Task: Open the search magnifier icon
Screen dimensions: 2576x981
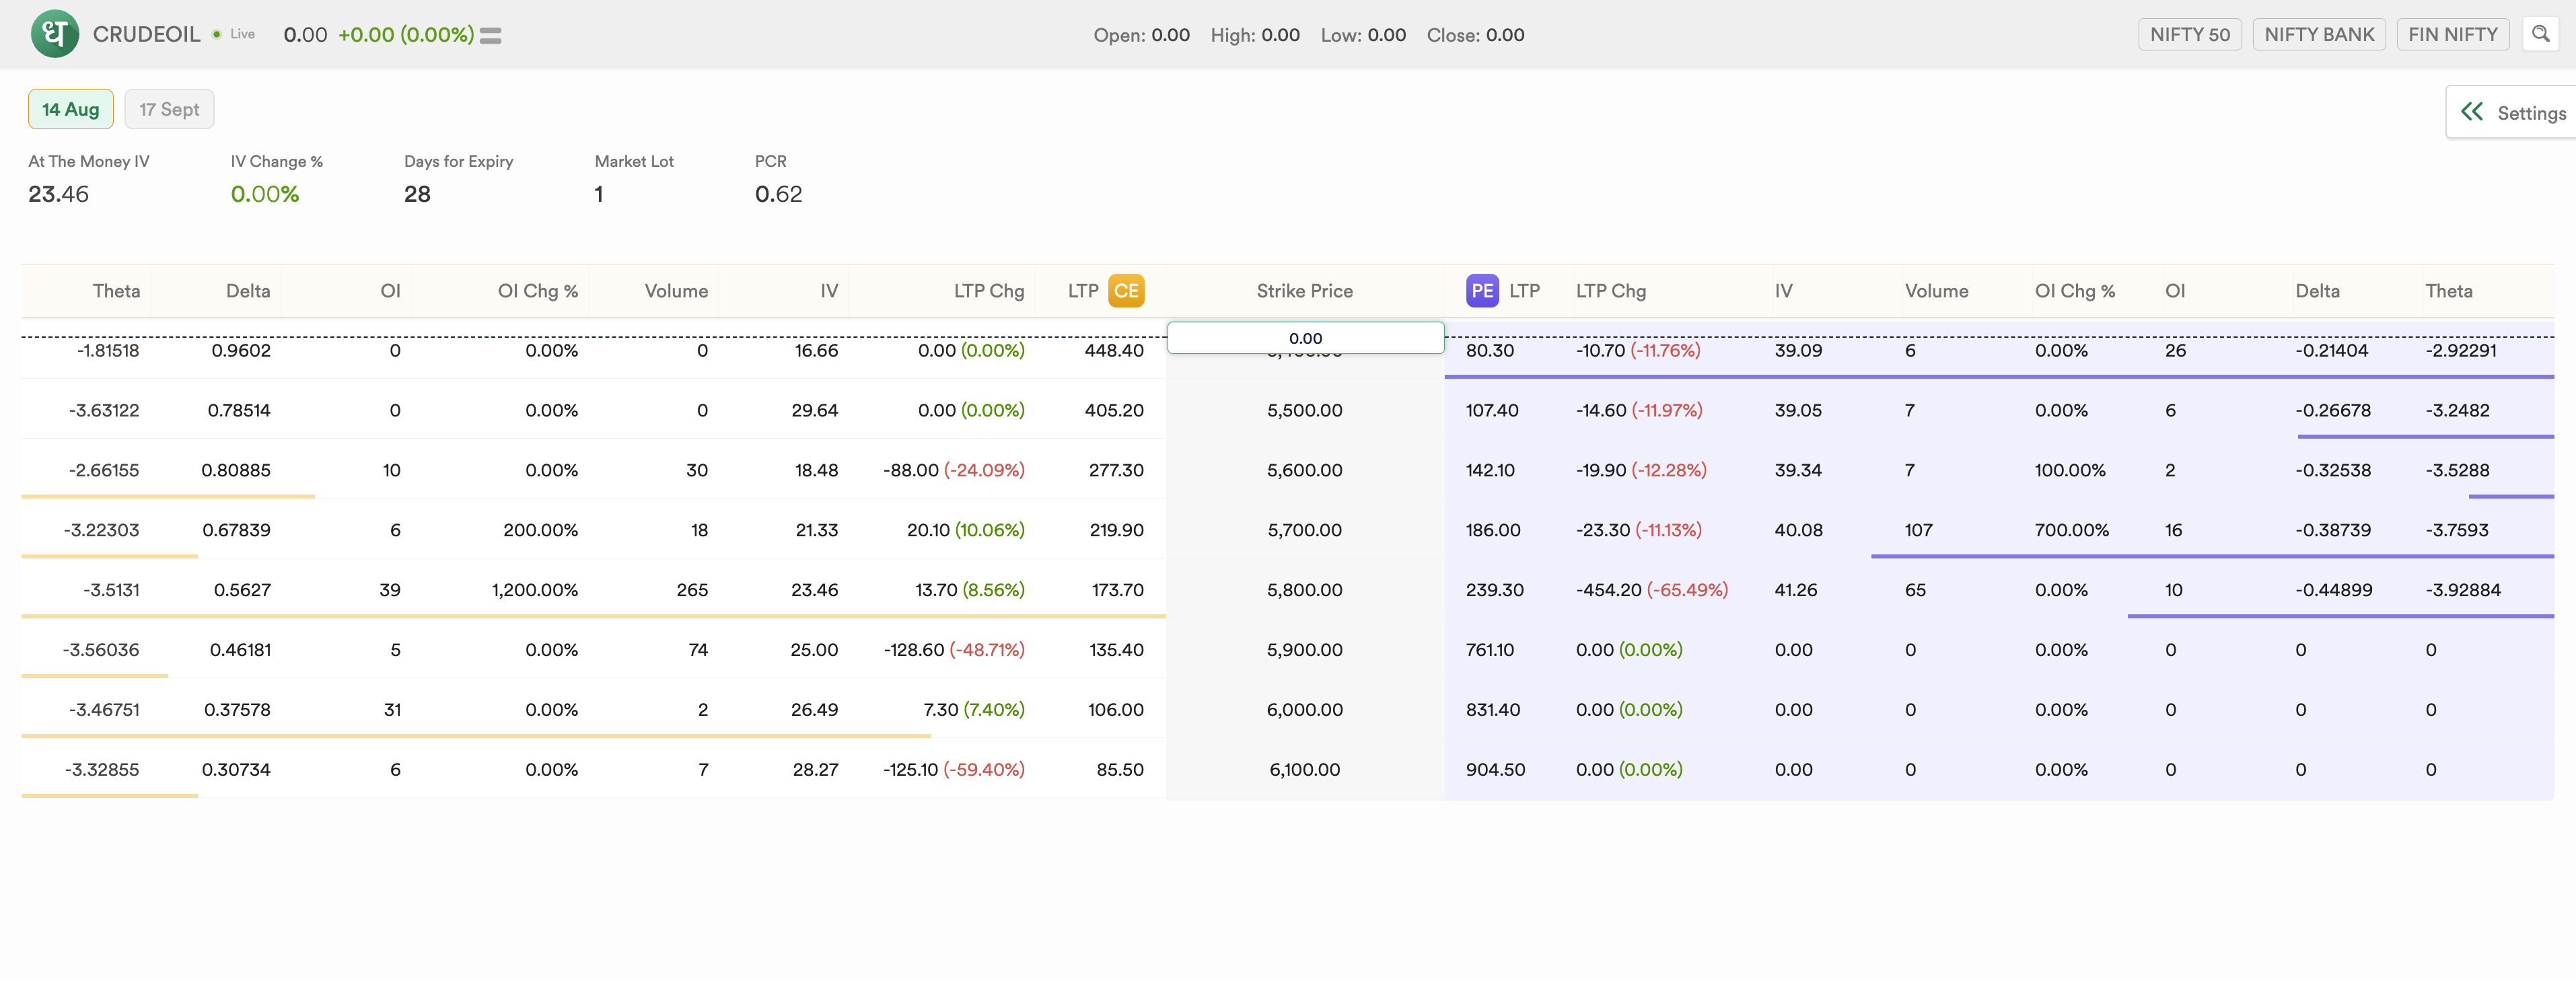Action: coord(2540,34)
